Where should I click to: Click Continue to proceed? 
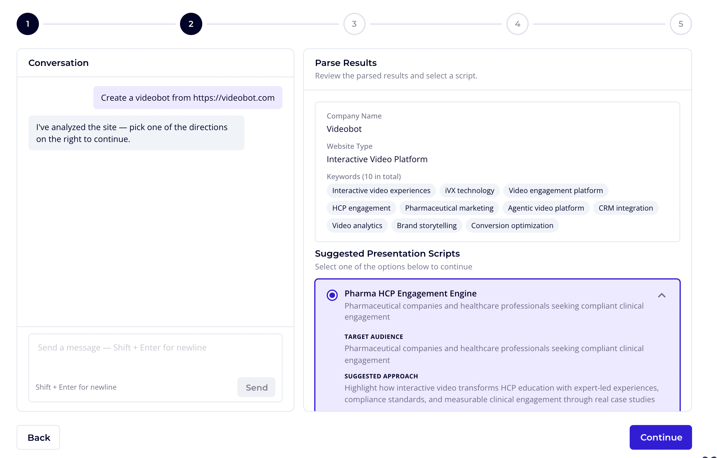(x=661, y=437)
